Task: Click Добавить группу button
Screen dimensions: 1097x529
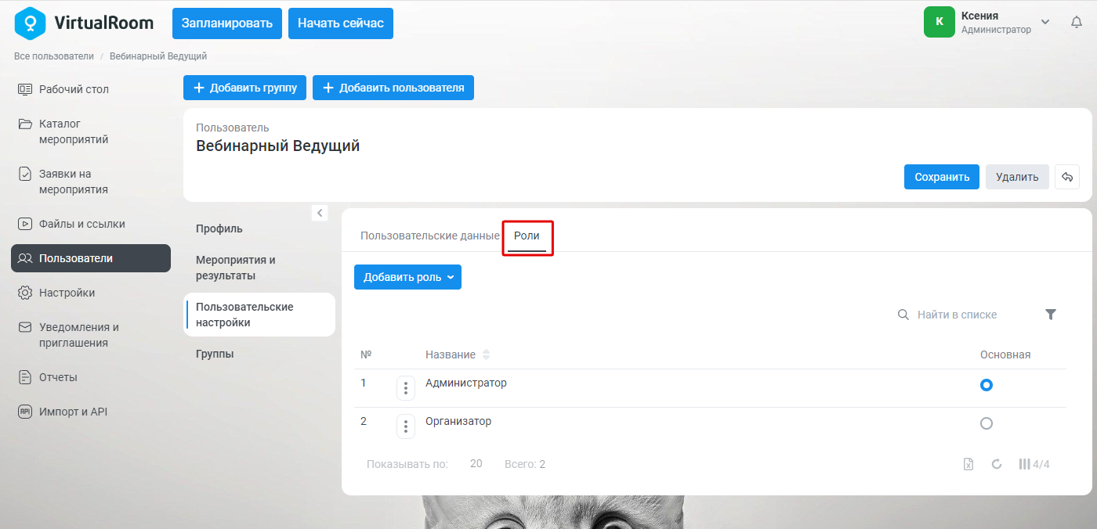Action: (x=244, y=88)
